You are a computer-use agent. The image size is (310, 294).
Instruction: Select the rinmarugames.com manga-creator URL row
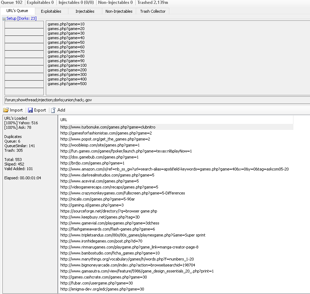(x=177, y=247)
